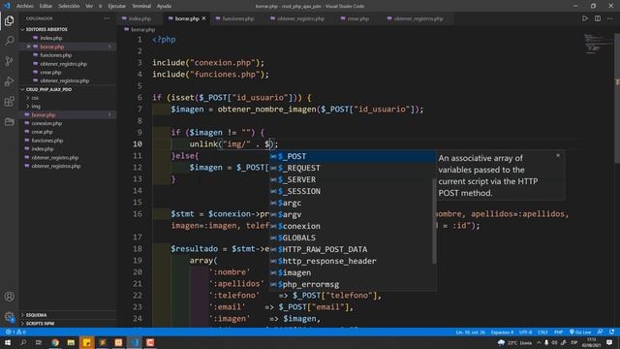Screen dimensions: 620x349
Task: Open the folder-shaped project manager icon
Action: [x=9, y=121]
